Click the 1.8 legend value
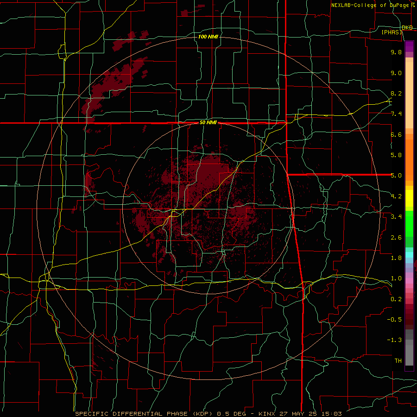 tap(396, 258)
